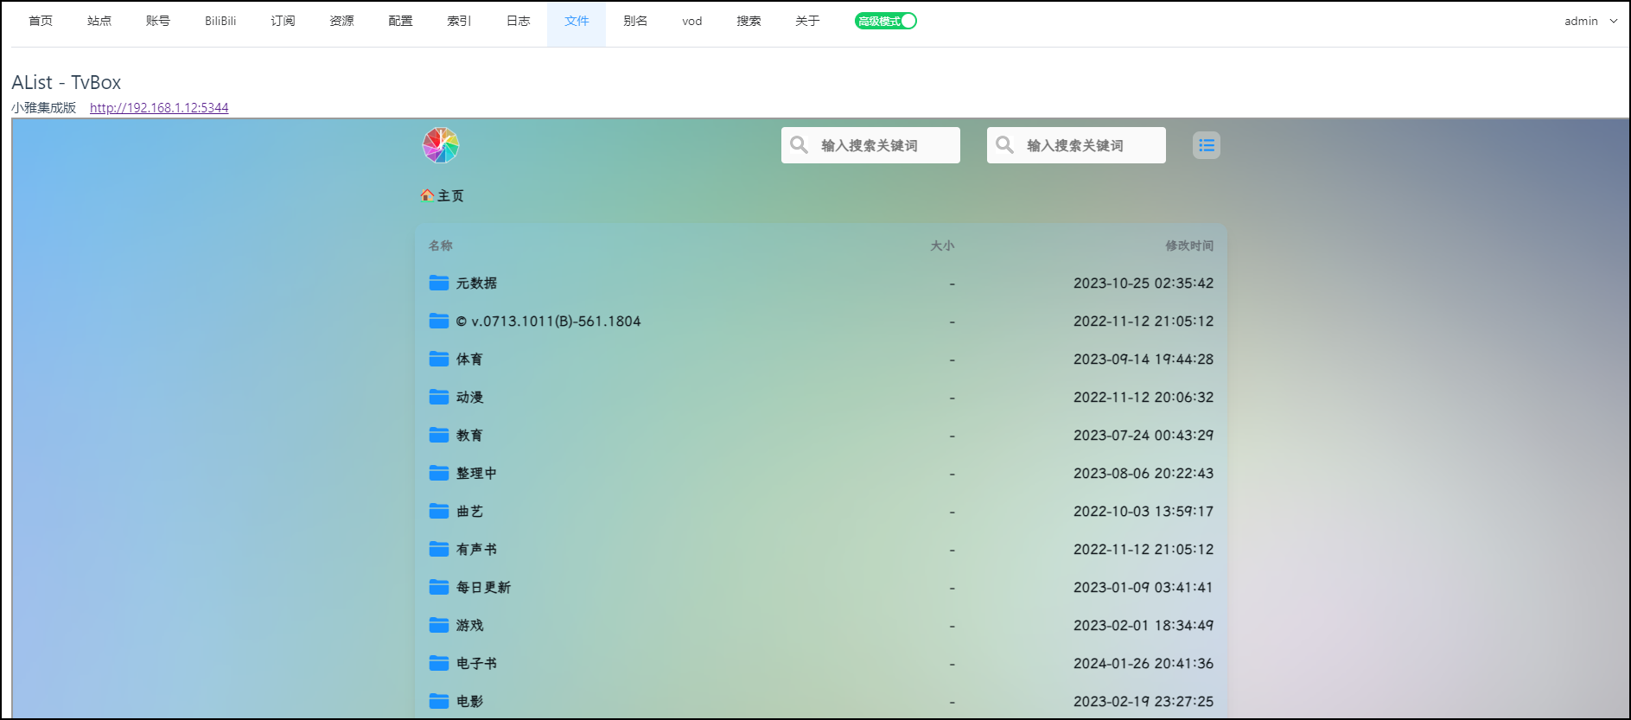The image size is (1631, 720).
Task: Open the 配置 menu tab
Action: point(400,21)
